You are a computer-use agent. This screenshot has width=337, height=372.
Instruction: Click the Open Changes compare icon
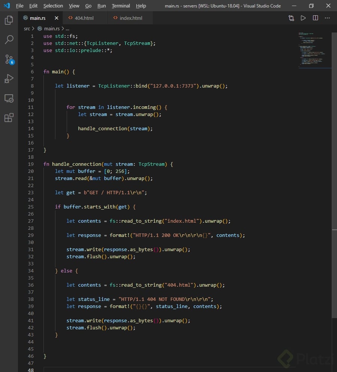click(291, 18)
